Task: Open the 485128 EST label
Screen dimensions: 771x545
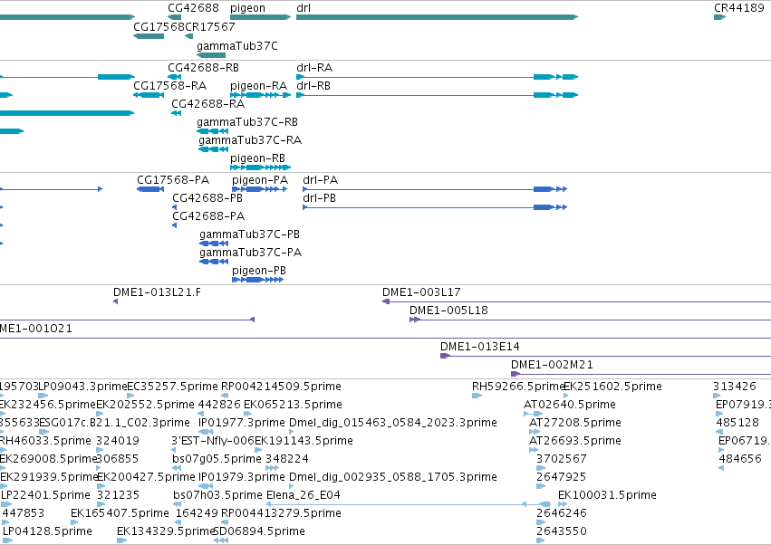Action: click(x=737, y=423)
